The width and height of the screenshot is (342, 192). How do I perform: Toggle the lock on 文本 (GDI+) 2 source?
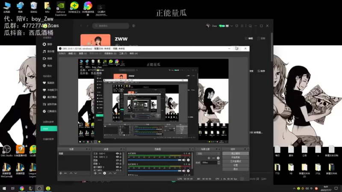(x=121, y=157)
